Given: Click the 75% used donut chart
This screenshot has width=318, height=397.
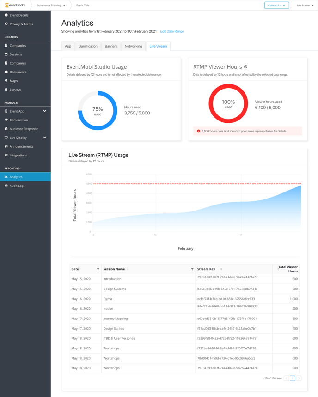Looking at the screenshot, I should tap(98, 111).
